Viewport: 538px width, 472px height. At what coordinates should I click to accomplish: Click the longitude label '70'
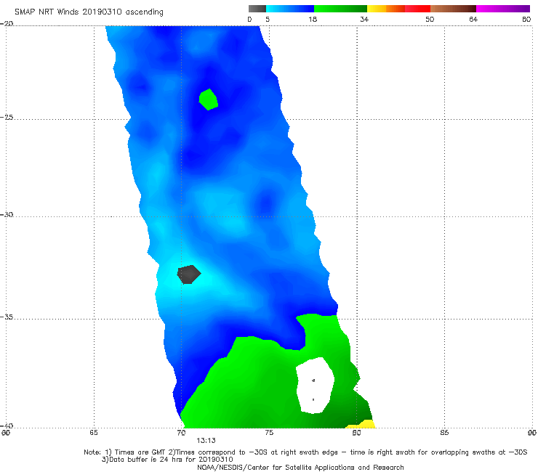pos(181,433)
